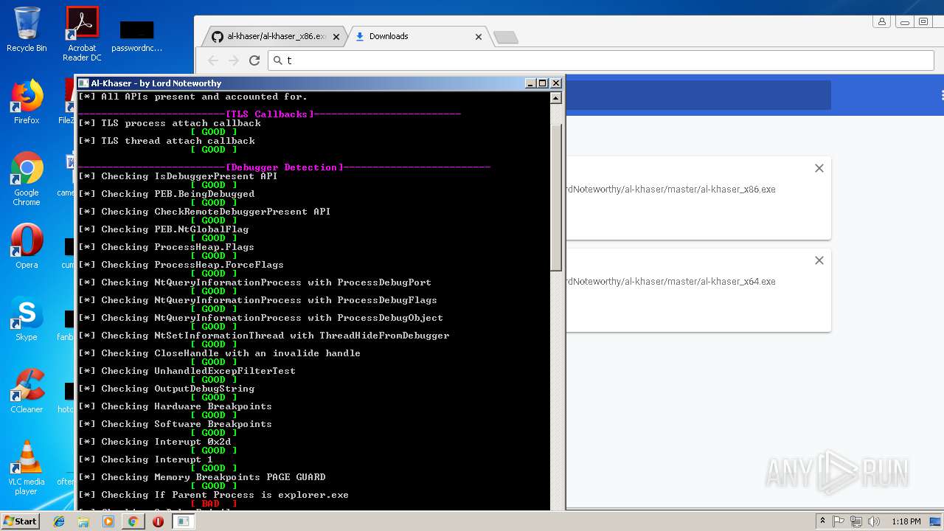Click the search icon in the address bar

[x=278, y=60]
